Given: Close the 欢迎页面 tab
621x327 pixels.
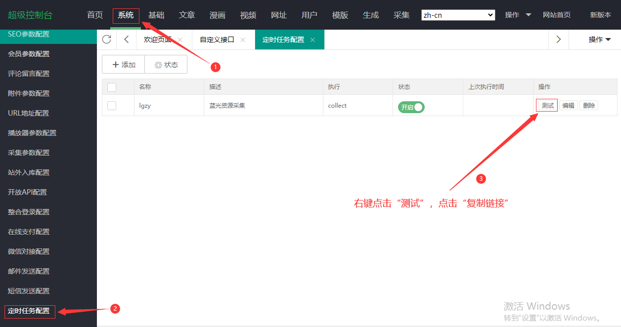Looking at the screenshot, I should coord(180,40).
